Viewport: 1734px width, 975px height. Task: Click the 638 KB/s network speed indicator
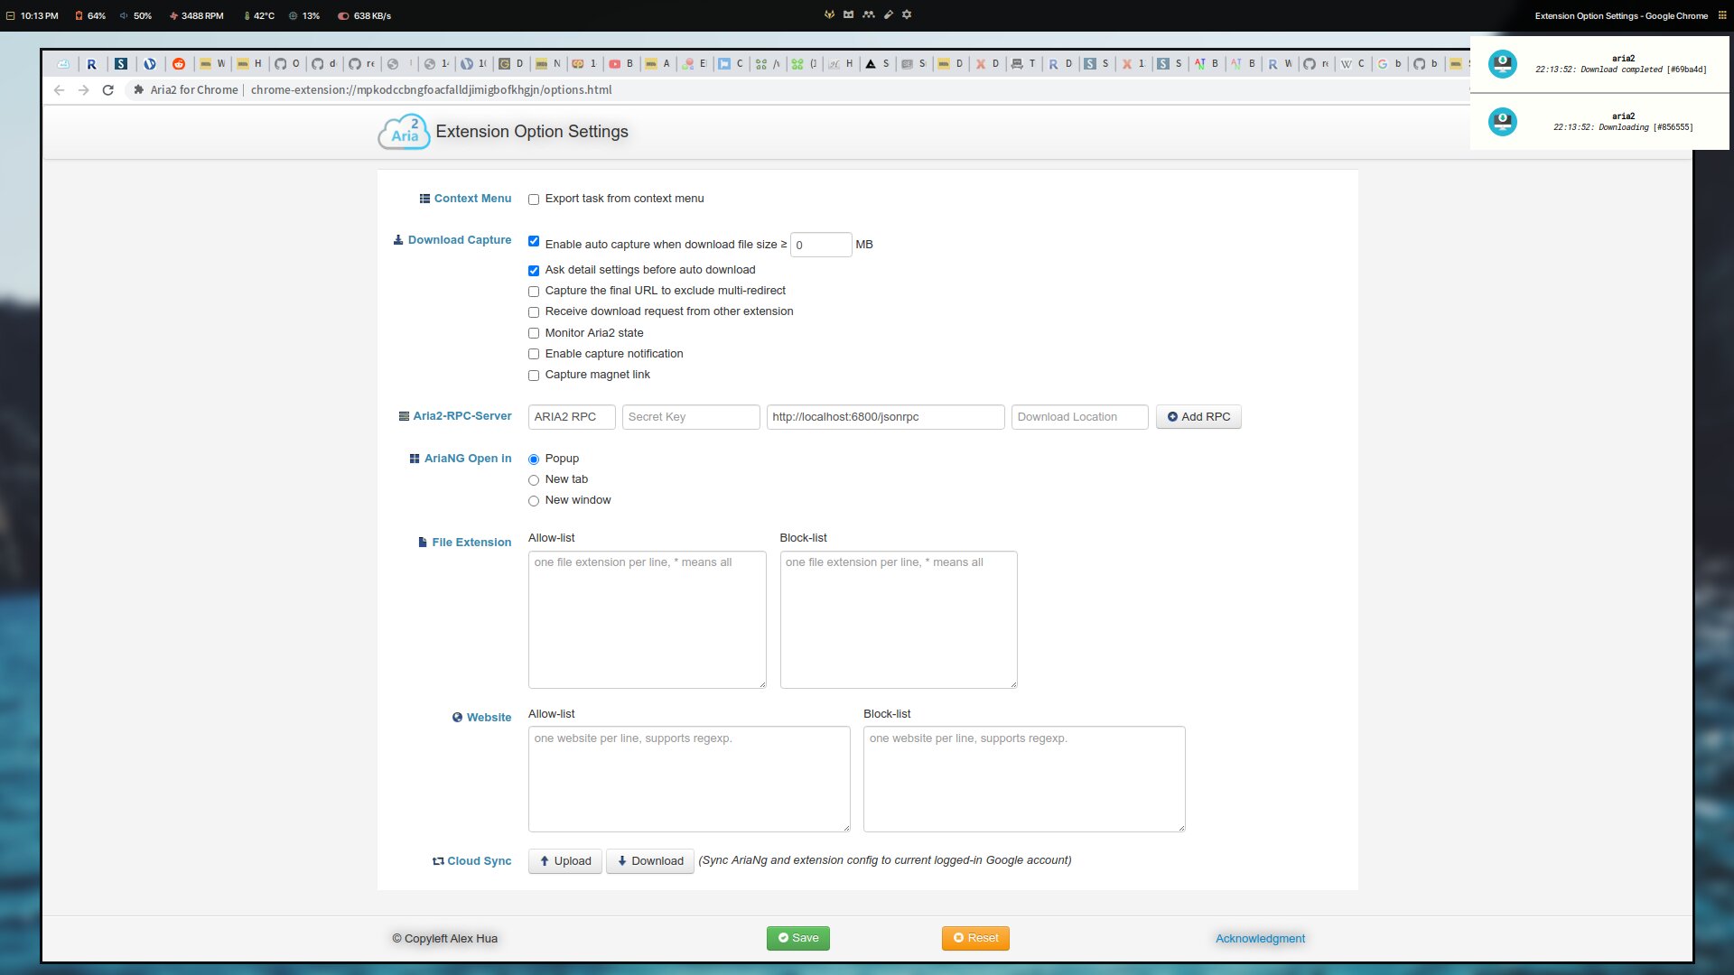tap(364, 16)
